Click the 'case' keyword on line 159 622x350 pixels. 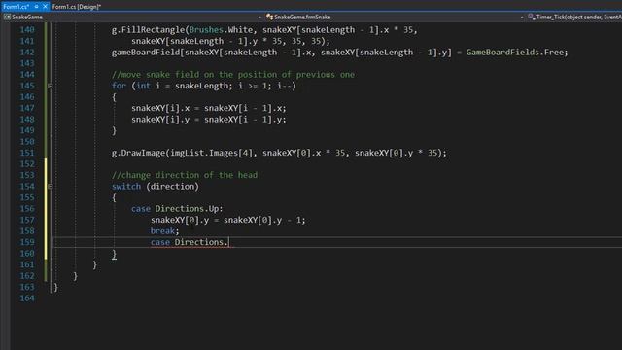click(x=159, y=242)
